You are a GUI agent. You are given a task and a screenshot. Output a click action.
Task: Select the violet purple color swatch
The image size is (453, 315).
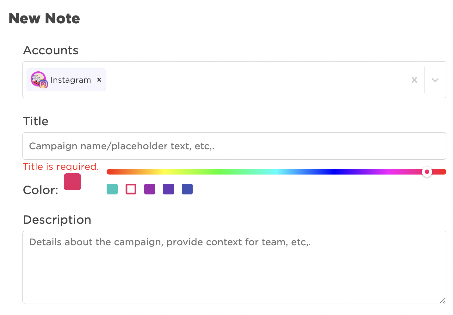point(168,189)
